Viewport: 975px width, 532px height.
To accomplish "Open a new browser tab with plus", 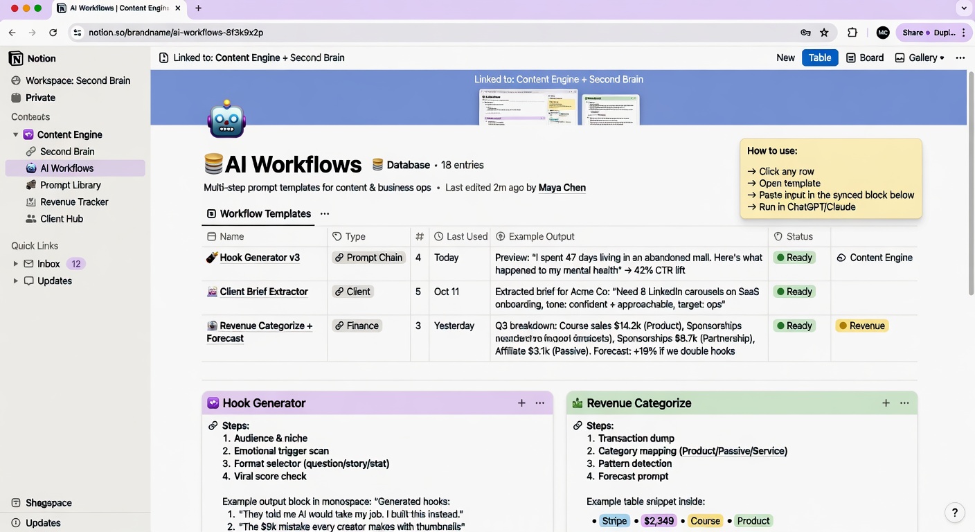I will pos(199,8).
